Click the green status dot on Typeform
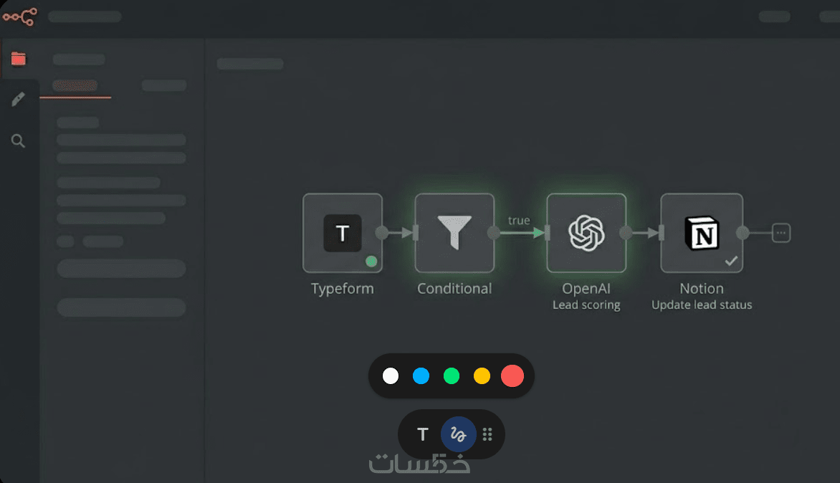 371,262
